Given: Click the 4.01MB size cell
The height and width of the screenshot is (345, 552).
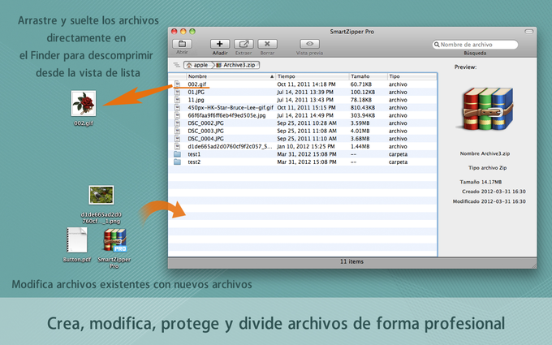Looking at the screenshot, I should coord(360,131).
